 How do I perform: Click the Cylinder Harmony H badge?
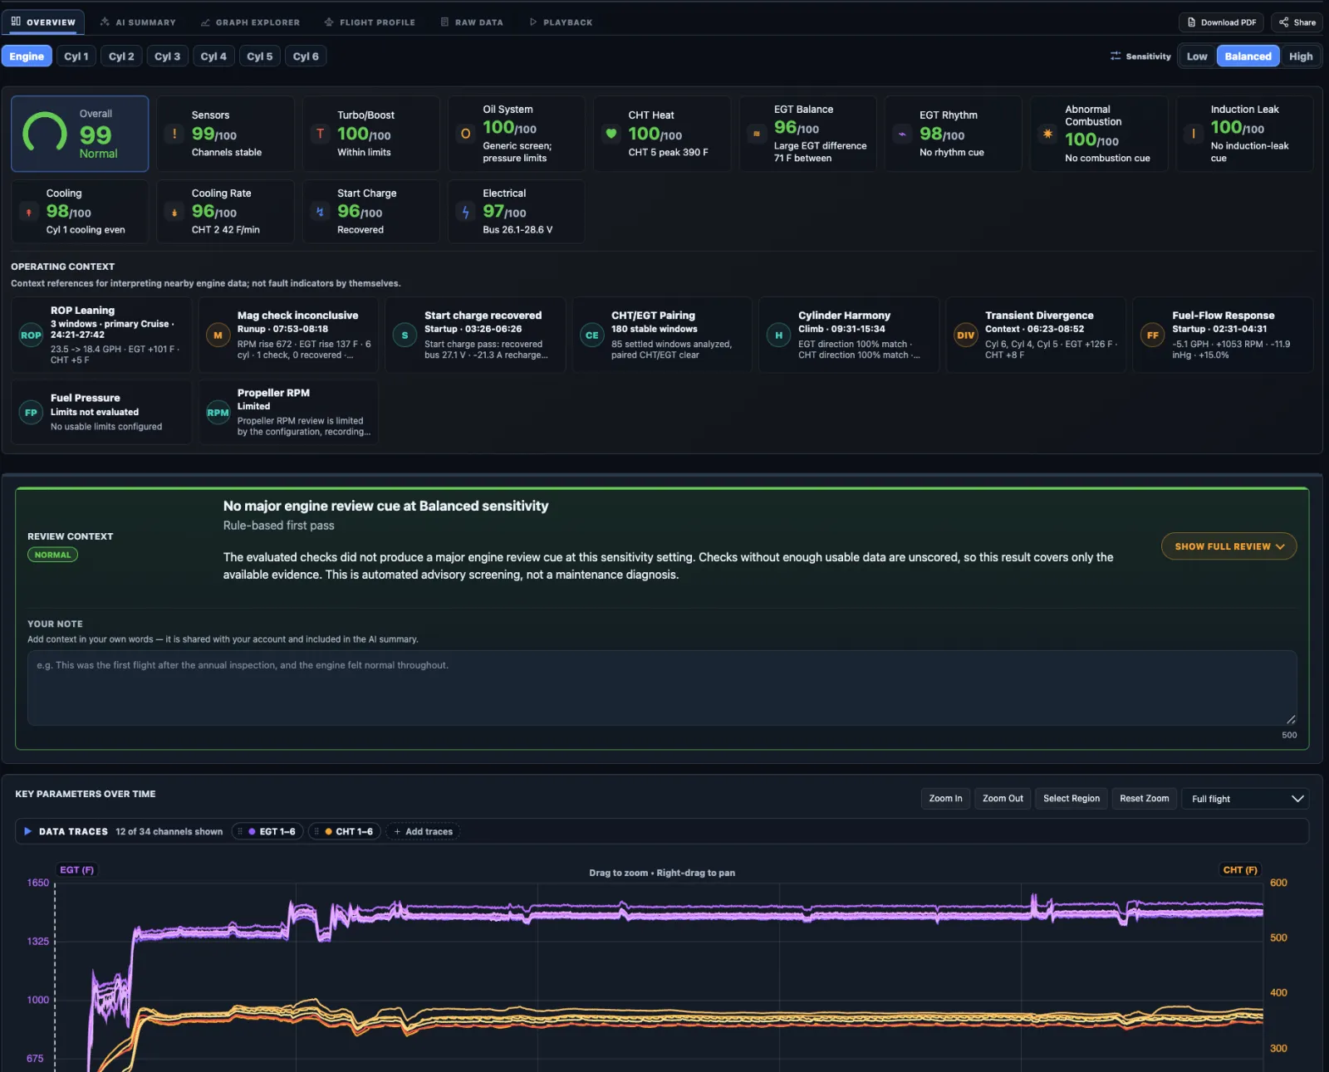[x=778, y=335]
